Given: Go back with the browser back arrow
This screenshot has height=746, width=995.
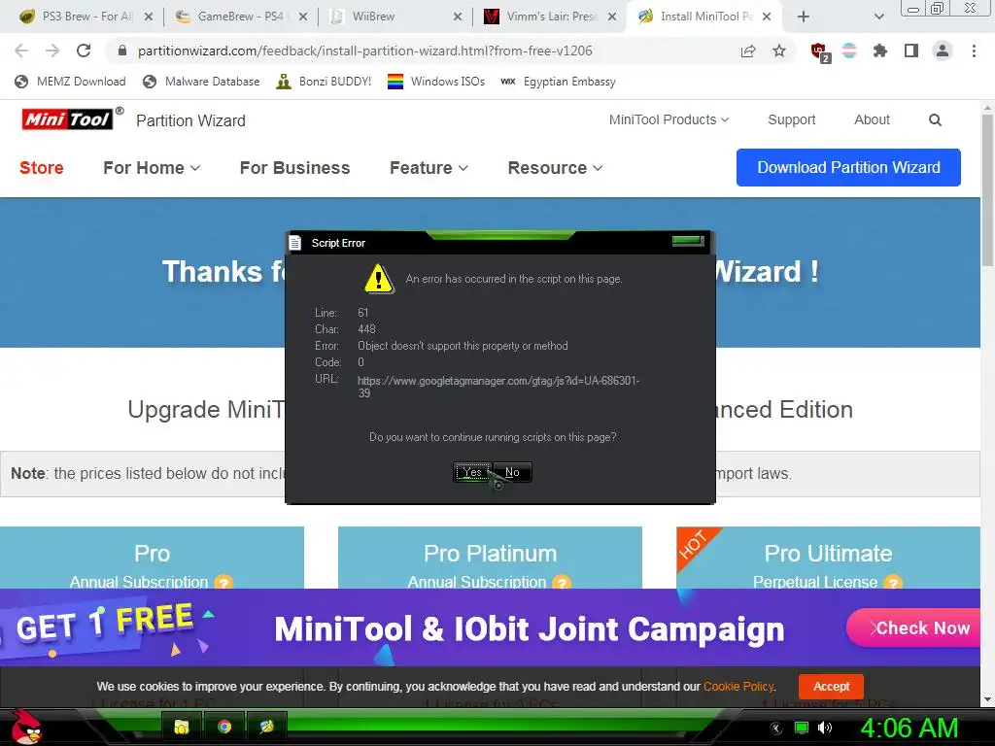Looking at the screenshot, I should [x=21, y=51].
